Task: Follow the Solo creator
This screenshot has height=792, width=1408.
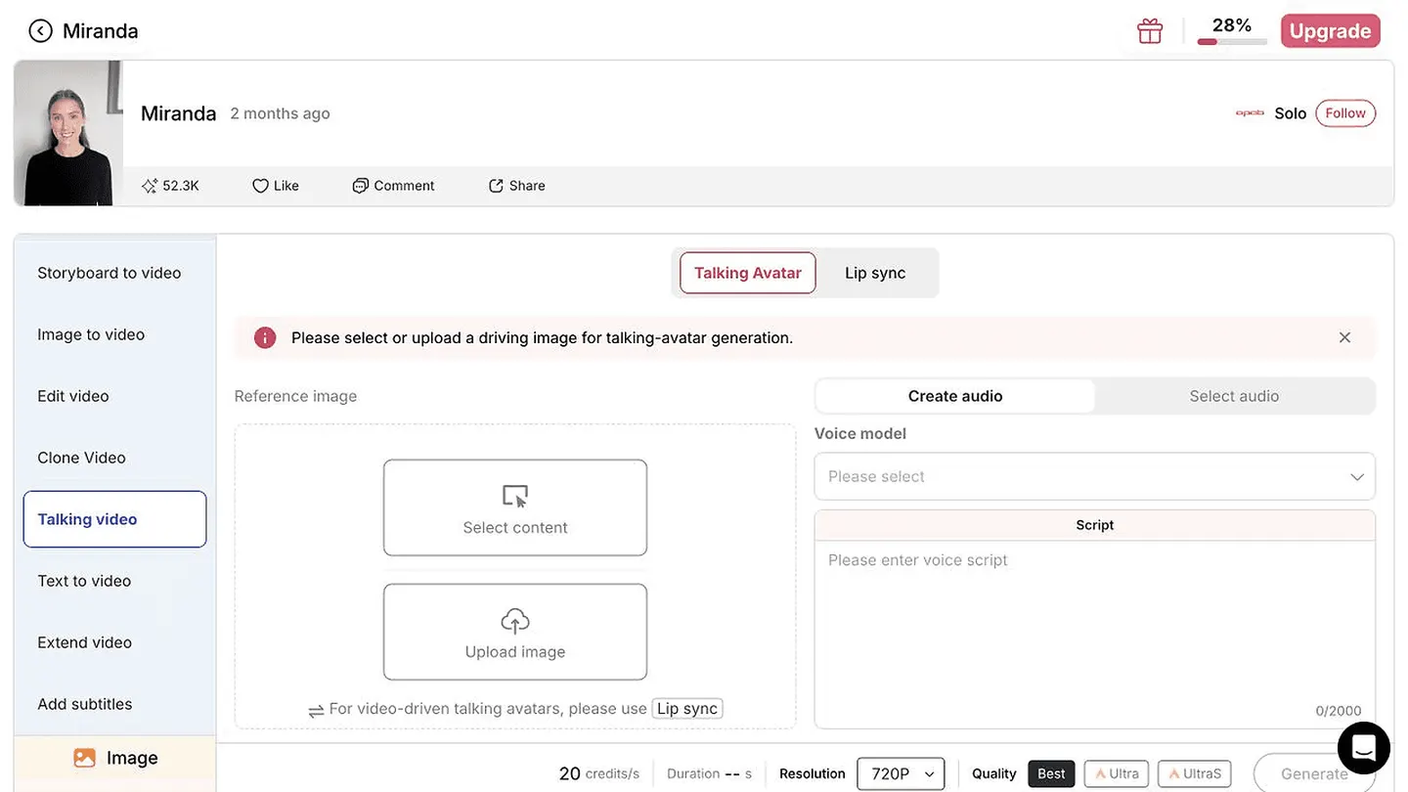Action: pos(1345,113)
